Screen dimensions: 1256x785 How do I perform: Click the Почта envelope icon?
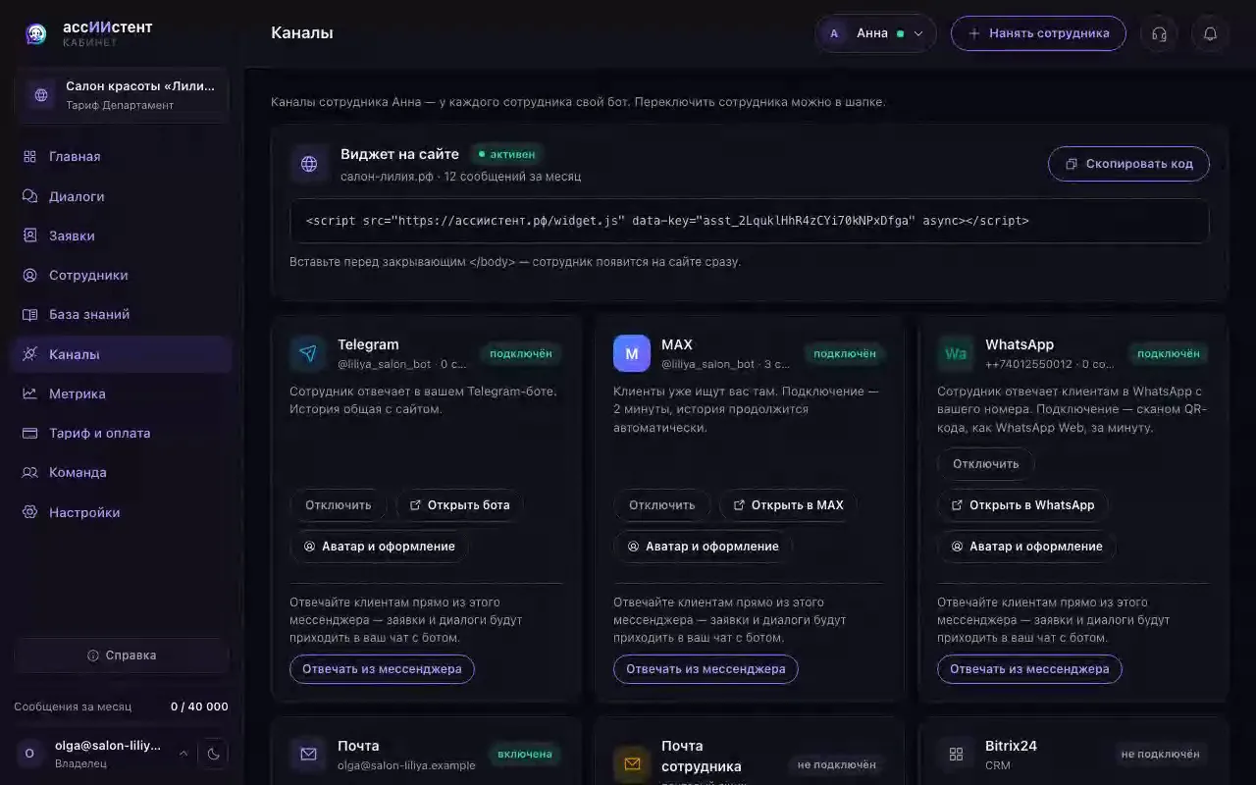[308, 755]
